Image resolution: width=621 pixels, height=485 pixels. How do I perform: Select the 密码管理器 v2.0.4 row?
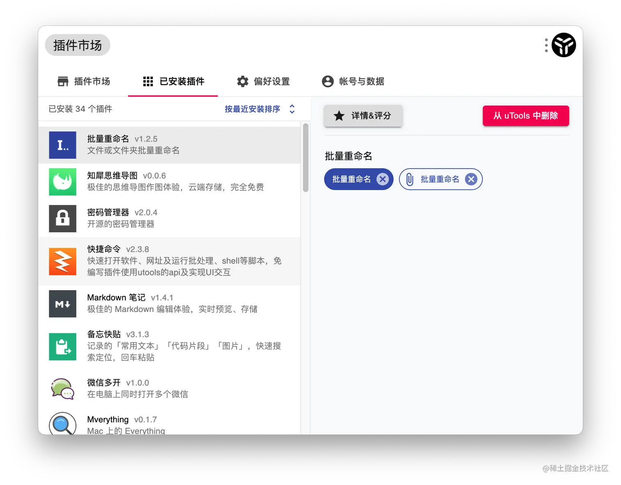[169, 219]
